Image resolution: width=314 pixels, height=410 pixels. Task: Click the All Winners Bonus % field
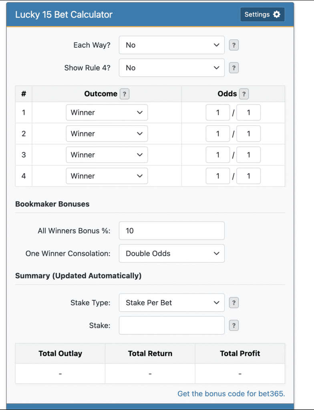pos(171,231)
